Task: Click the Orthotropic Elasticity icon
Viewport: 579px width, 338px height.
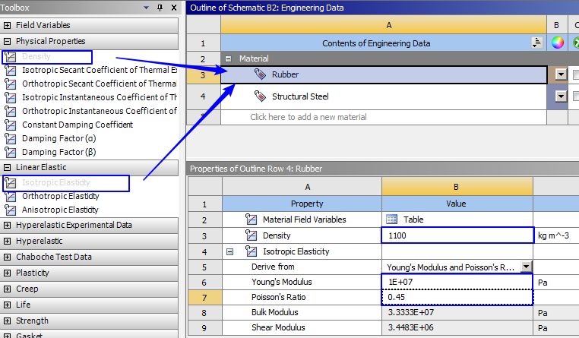Action: coord(11,196)
